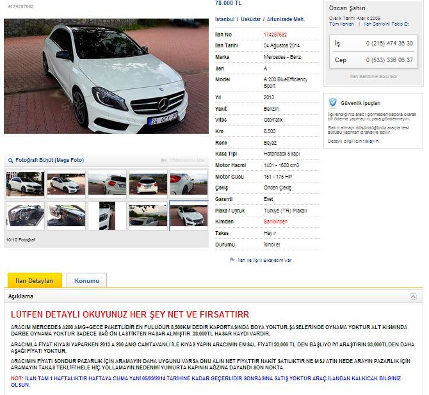429x395 pixels.
Task: Open Tüm İlanları of the seller
Action: (342, 24)
